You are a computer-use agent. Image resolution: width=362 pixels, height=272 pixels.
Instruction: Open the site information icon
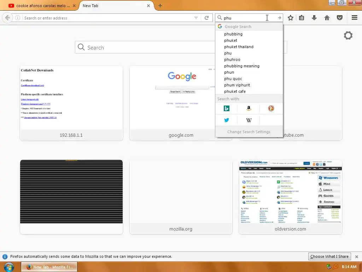(x=18, y=18)
